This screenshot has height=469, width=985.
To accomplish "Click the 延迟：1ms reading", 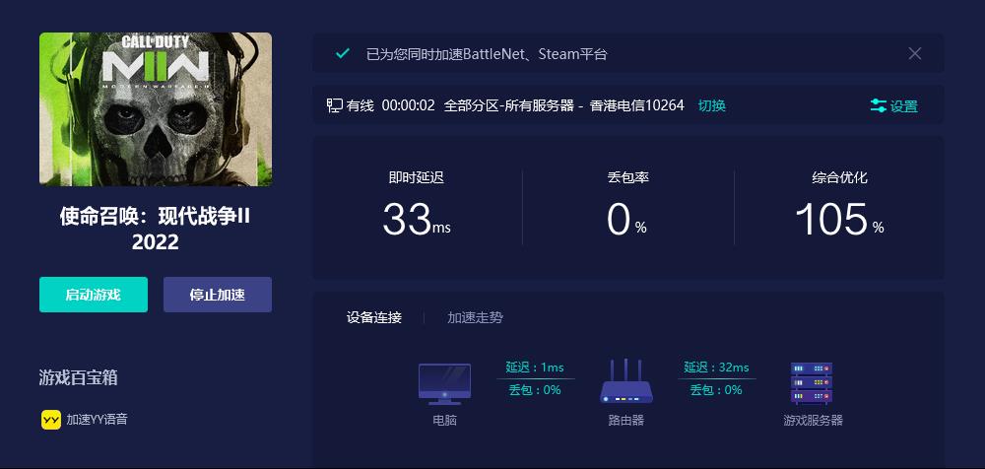I will coord(535,368).
